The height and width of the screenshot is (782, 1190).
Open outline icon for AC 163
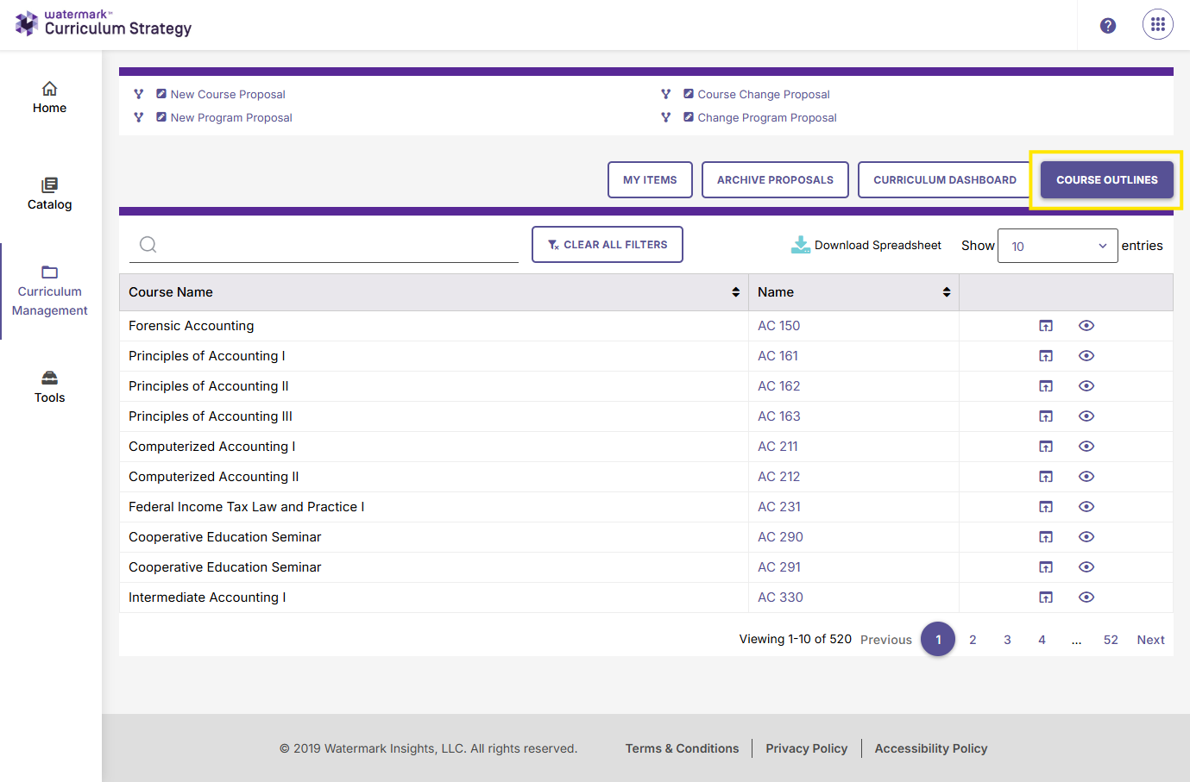[1046, 416]
